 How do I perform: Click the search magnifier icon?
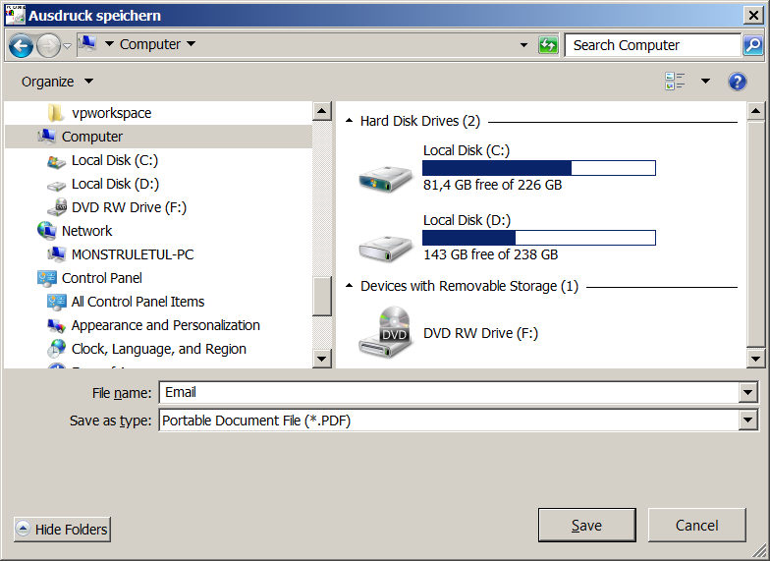tap(752, 45)
